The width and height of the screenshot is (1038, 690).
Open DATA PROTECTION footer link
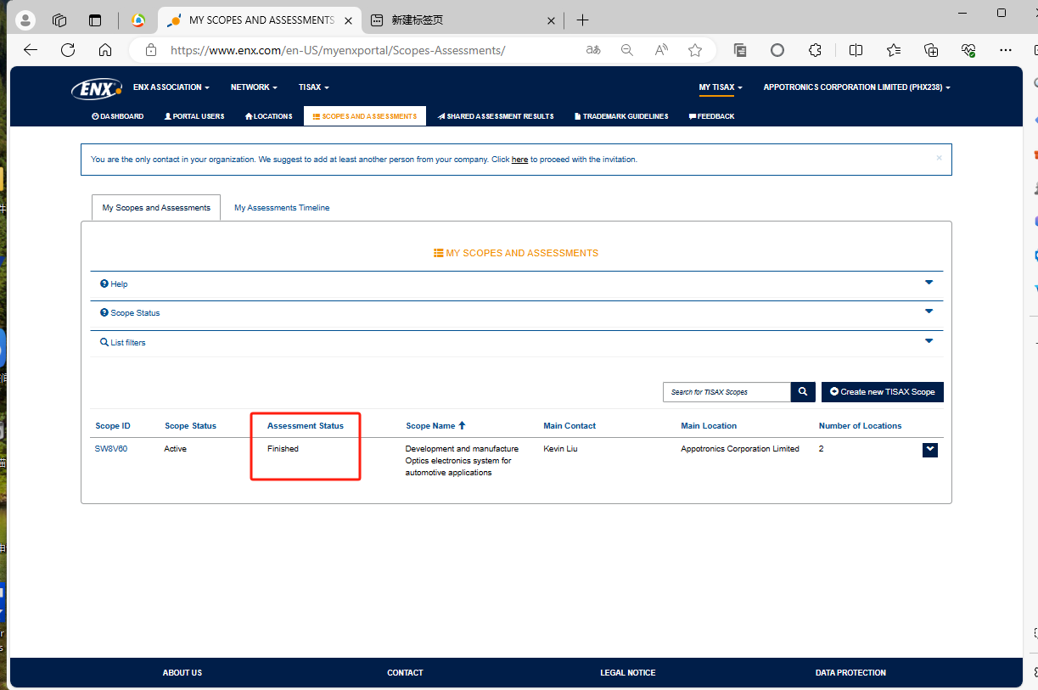point(850,673)
